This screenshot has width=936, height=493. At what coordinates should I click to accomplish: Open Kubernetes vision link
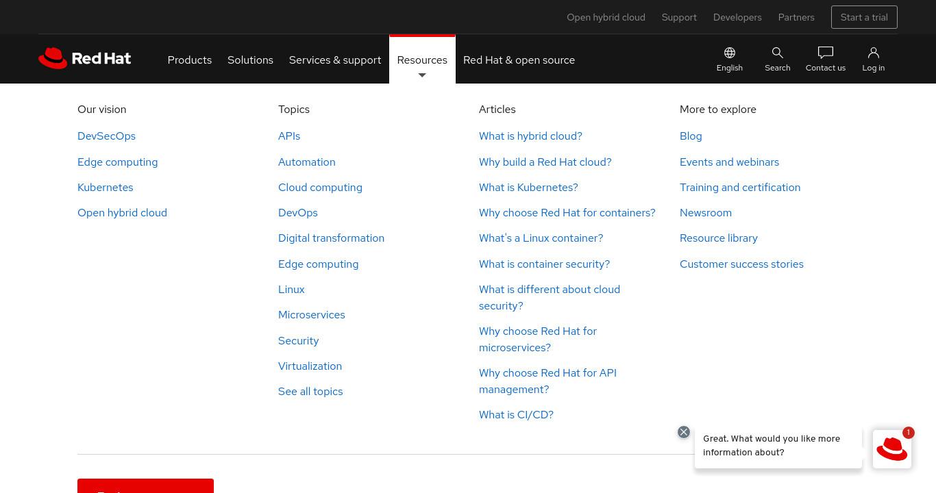105,187
